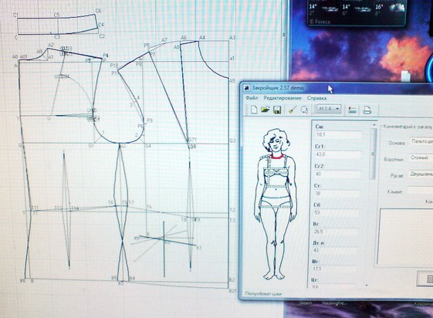Click point G3 label on the pattern drawing

[x=232, y=140]
